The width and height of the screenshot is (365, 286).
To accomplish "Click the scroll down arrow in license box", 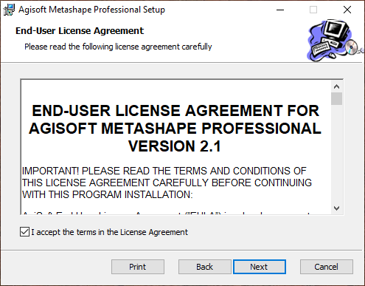I will (x=336, y=208).
